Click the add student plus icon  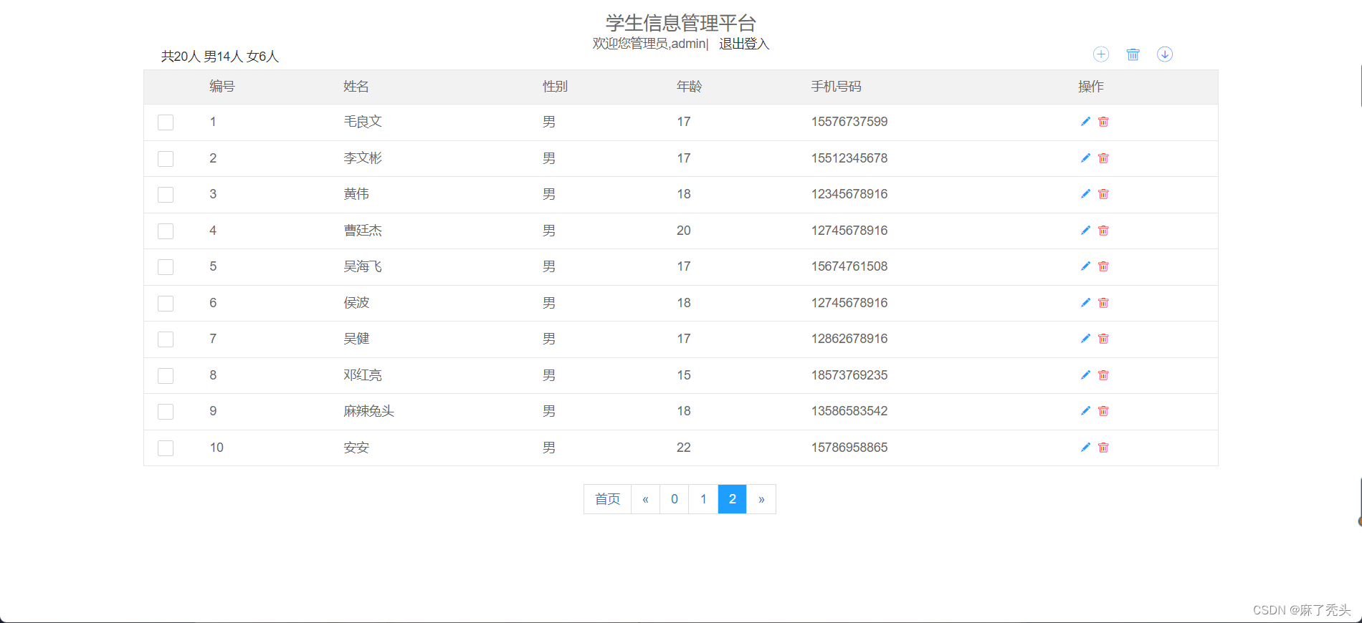pyautogui.click(x=1101, y=54)
